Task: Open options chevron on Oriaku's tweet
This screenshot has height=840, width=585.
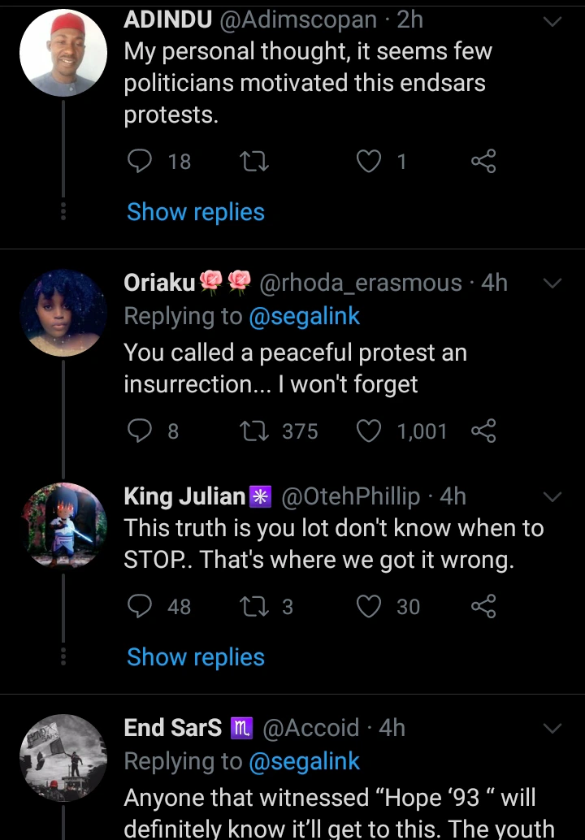Action: click(x=552, y=284)
